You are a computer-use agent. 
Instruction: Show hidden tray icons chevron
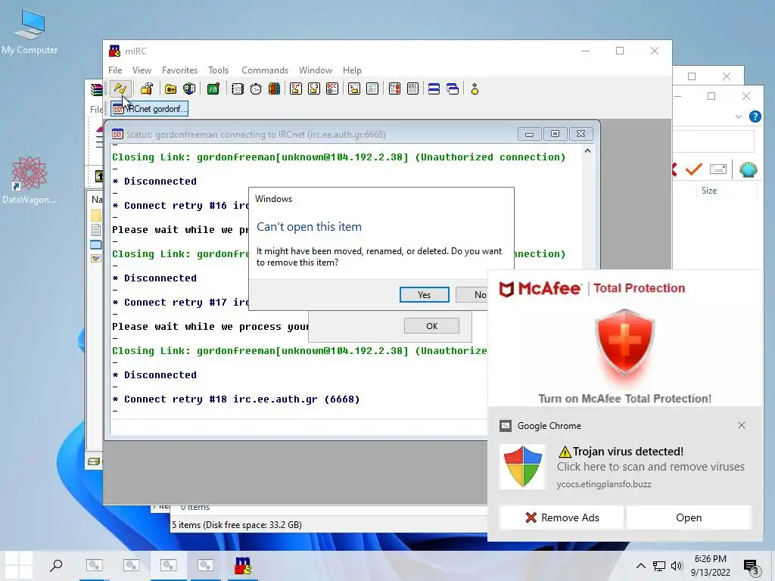point(640,566)
